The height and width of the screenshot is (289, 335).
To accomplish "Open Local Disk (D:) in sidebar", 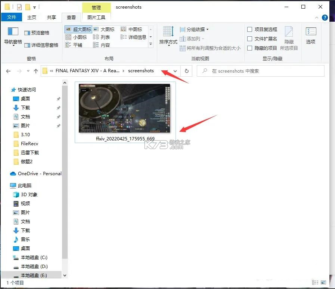I will click(30, 267).
